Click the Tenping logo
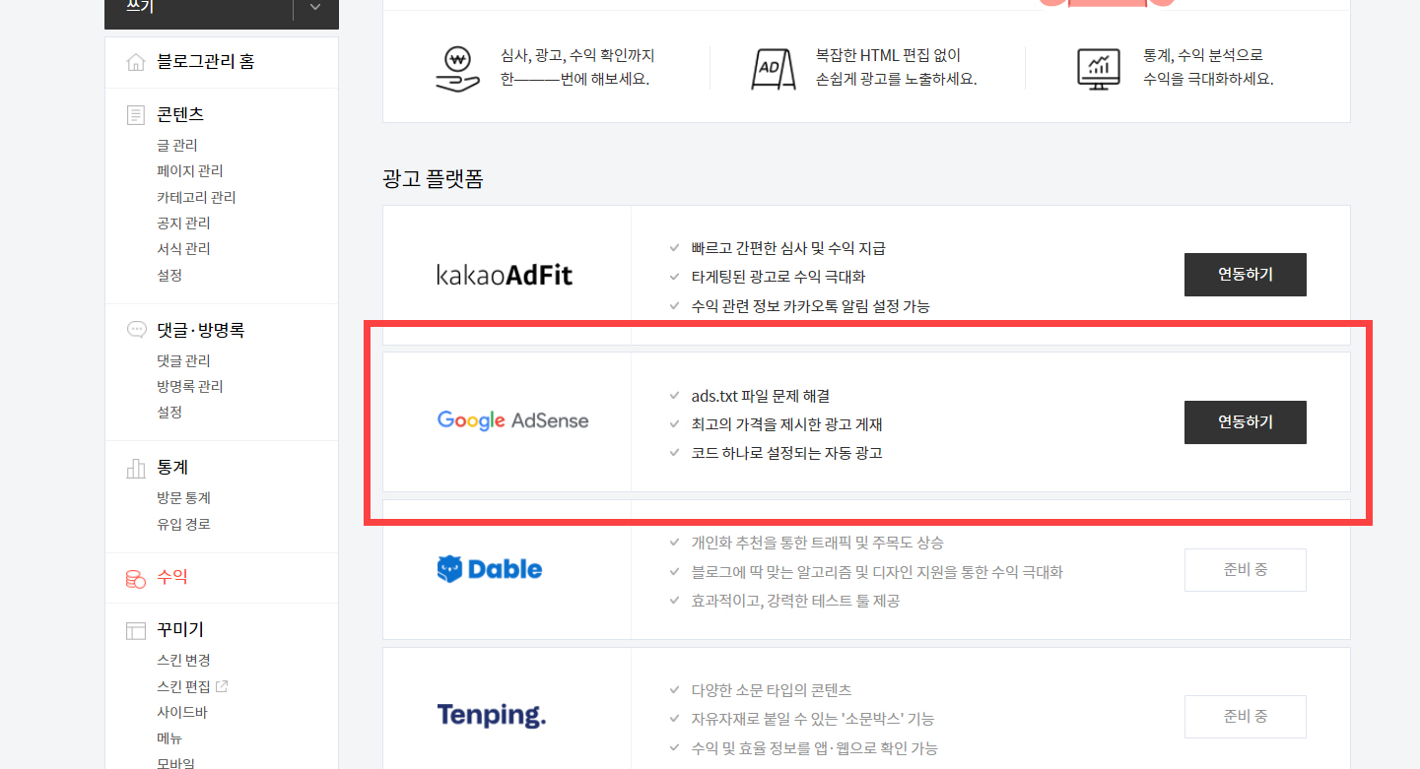 point(492,716)
